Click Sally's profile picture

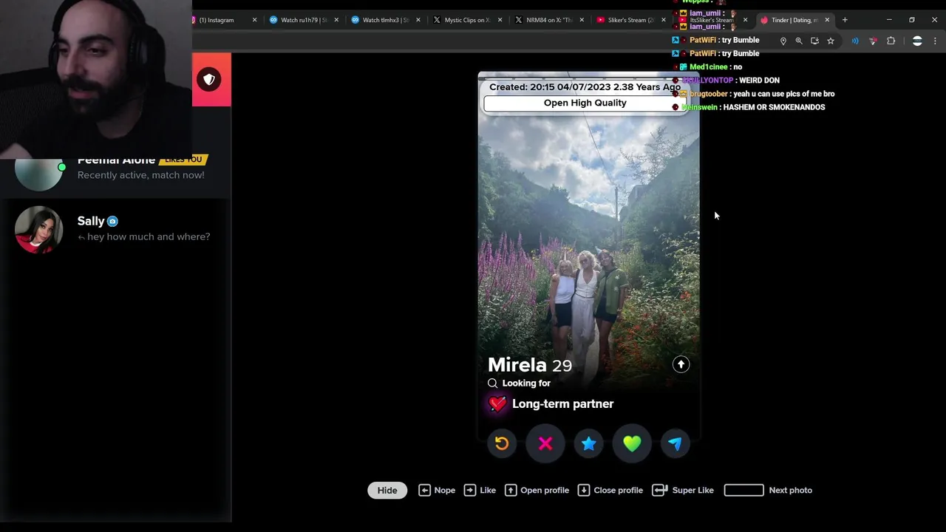point(38,230)
